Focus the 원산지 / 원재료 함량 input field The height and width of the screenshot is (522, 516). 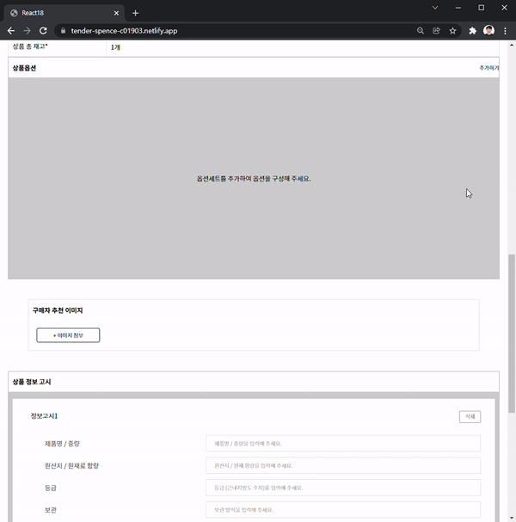342,465
